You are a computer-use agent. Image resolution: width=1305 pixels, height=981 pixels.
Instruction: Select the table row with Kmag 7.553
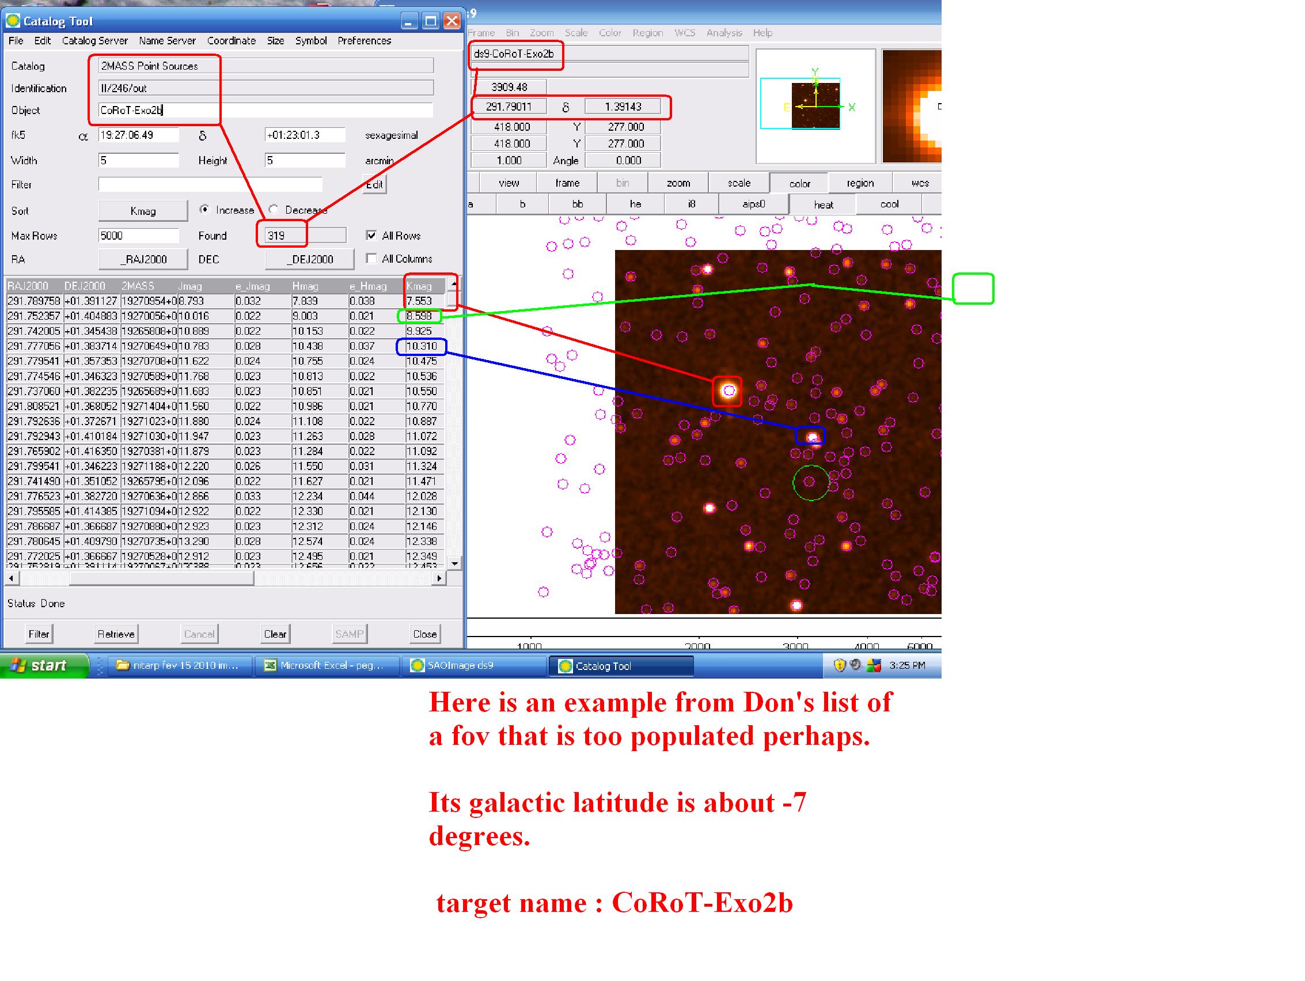pos(225,302)
